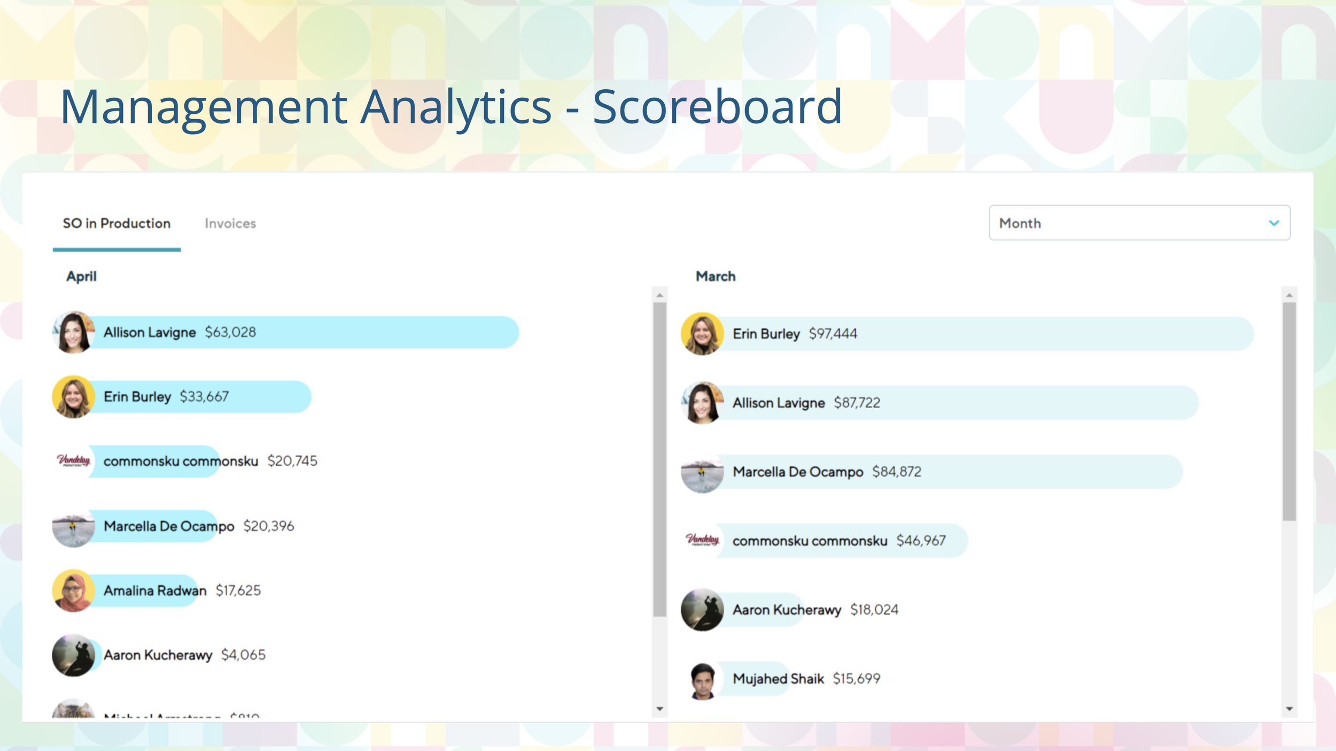
Task: Click Erin Burley's name in April list
Action: point(138,396)
